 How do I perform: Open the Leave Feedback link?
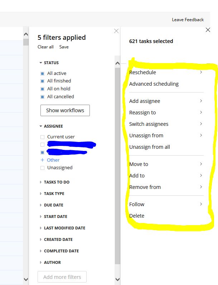[x=188, y=20]
